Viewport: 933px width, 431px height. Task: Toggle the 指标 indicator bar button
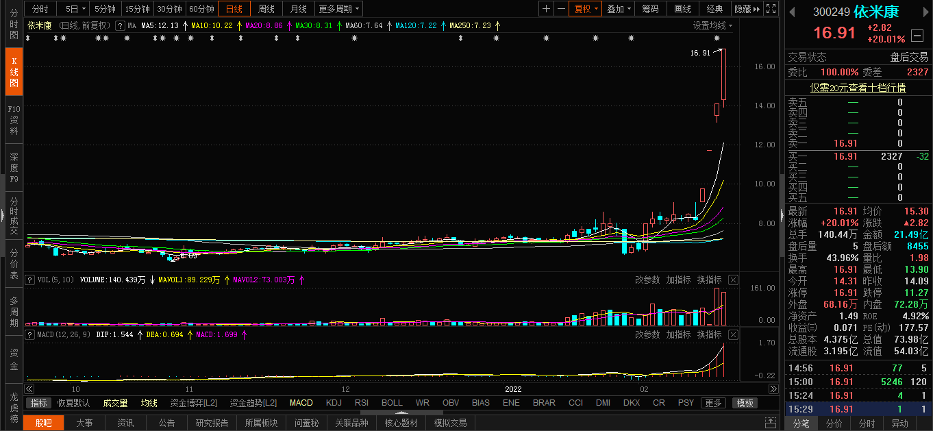coord(39,403)
